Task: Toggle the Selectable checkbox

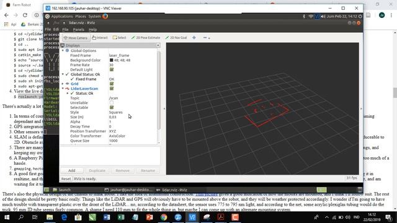Action: [112, 107]
